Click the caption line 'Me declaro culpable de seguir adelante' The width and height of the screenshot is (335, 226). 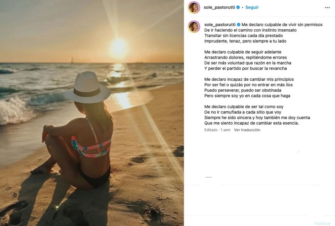pyautogui.click(x=243, y=52)
